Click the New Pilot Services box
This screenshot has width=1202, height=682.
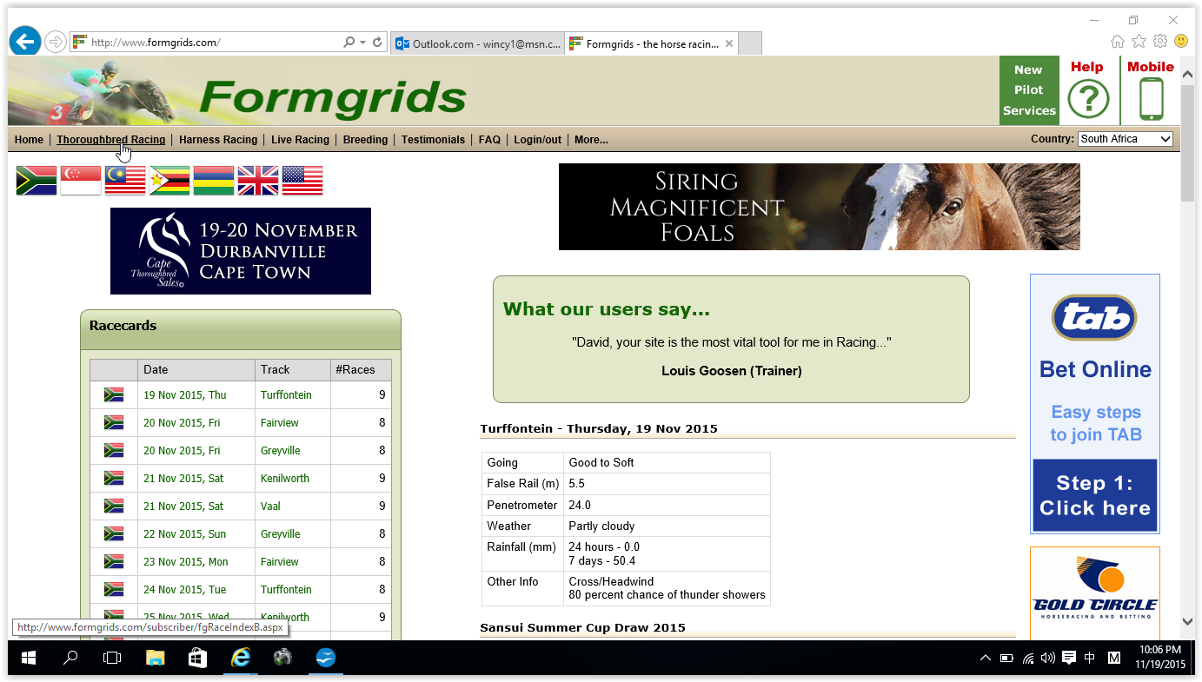tap(1029, 90)
